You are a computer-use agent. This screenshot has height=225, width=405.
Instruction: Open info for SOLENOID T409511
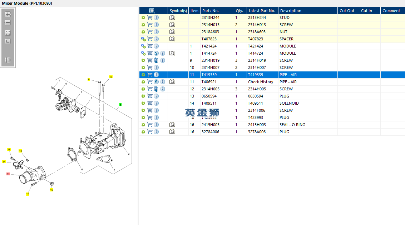coord(156,103)
